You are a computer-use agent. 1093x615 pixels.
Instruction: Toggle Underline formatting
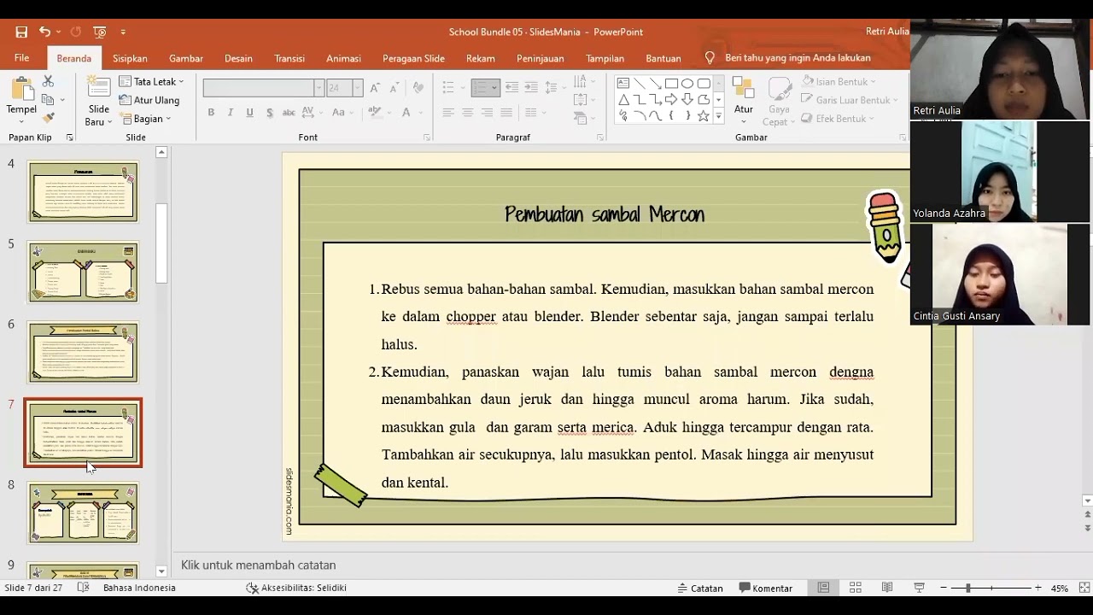(x=249, y=113)
